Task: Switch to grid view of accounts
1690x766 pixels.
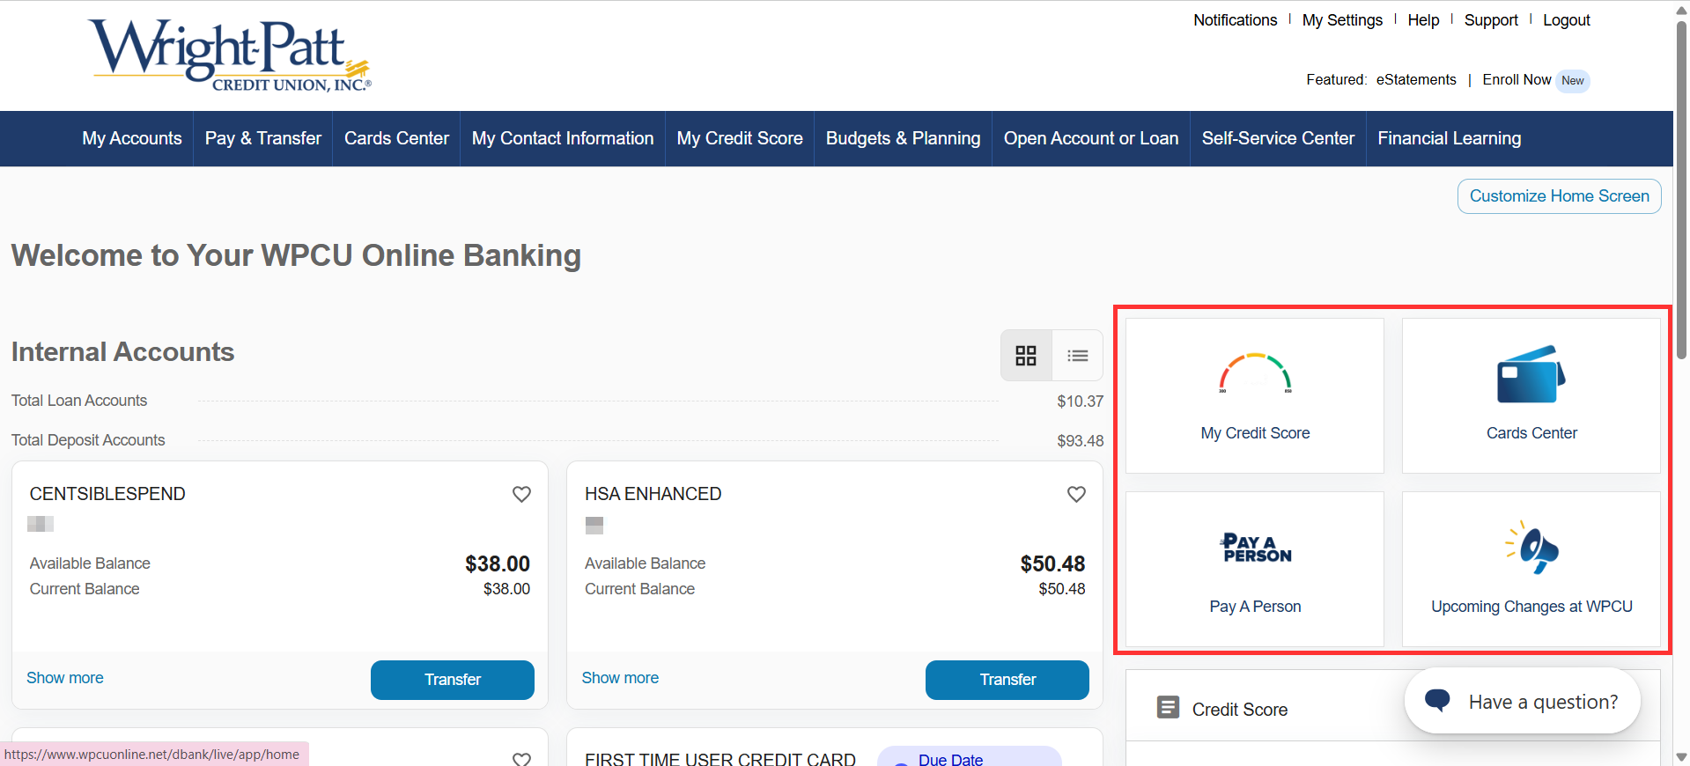Action: point(1026,356)
